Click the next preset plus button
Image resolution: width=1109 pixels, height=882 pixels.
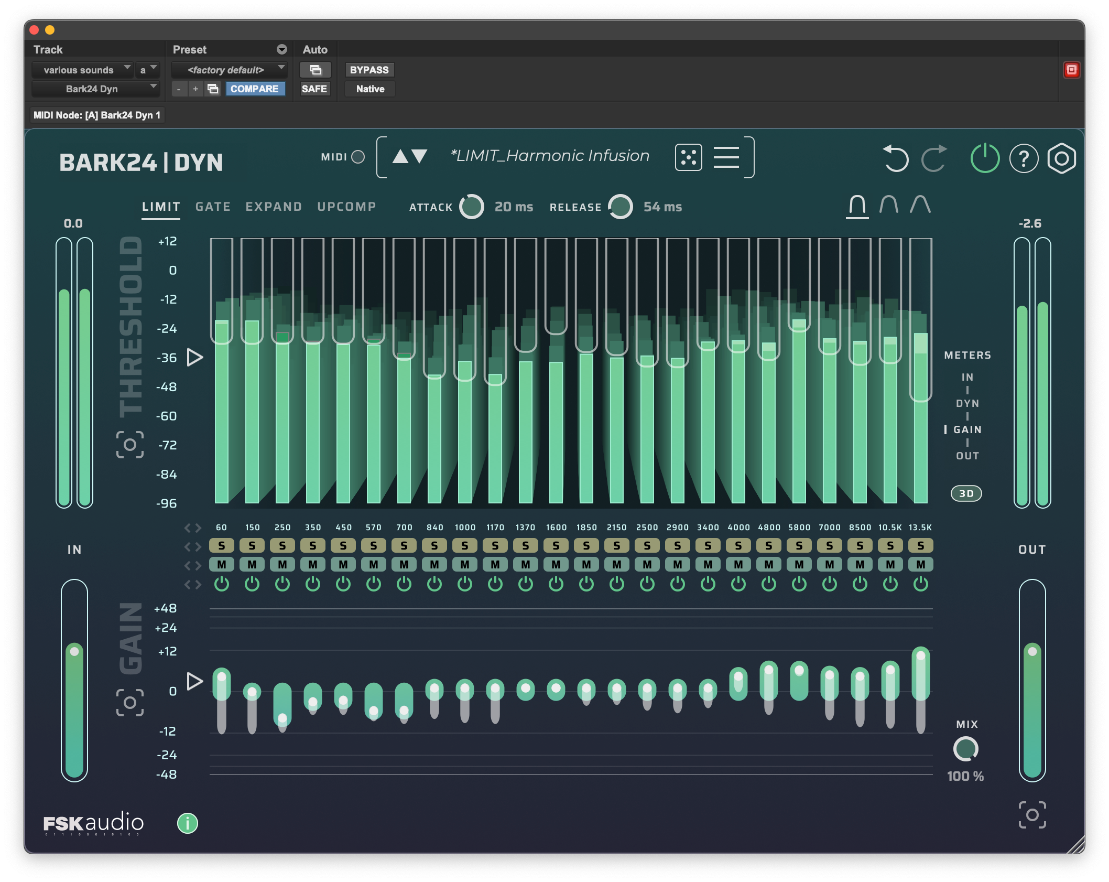(195, 89)
